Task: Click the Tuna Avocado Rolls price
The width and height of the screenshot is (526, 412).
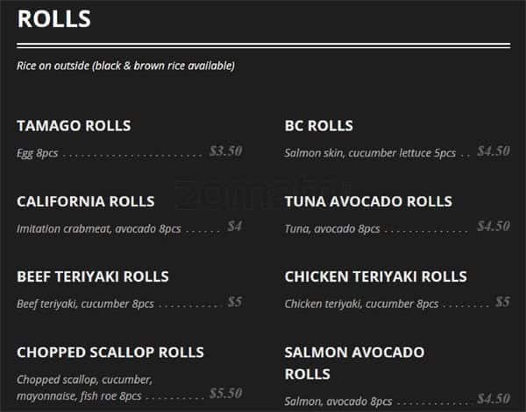Action: pos(493,226)
